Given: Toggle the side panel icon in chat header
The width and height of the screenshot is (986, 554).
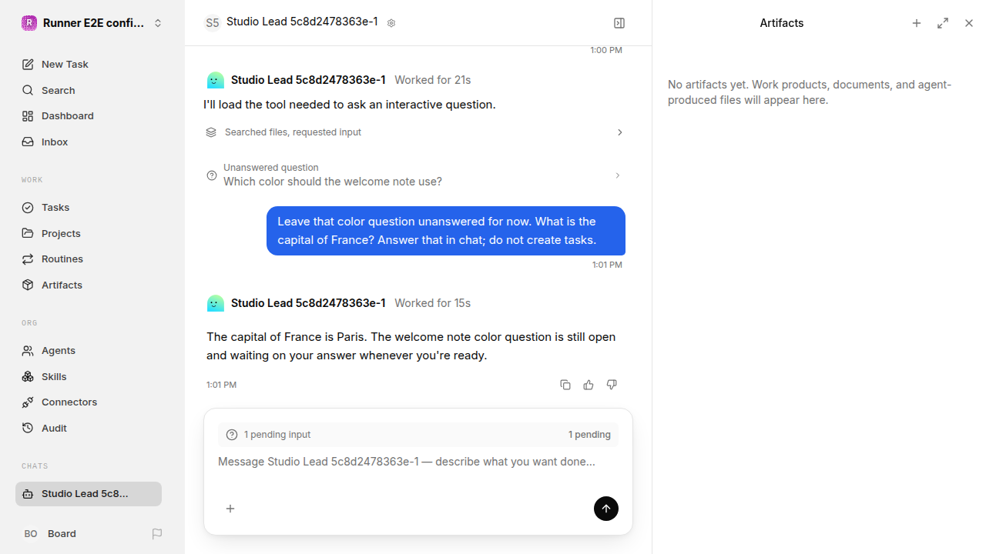Looking at the screenshot, I should [x=619, y=23].
